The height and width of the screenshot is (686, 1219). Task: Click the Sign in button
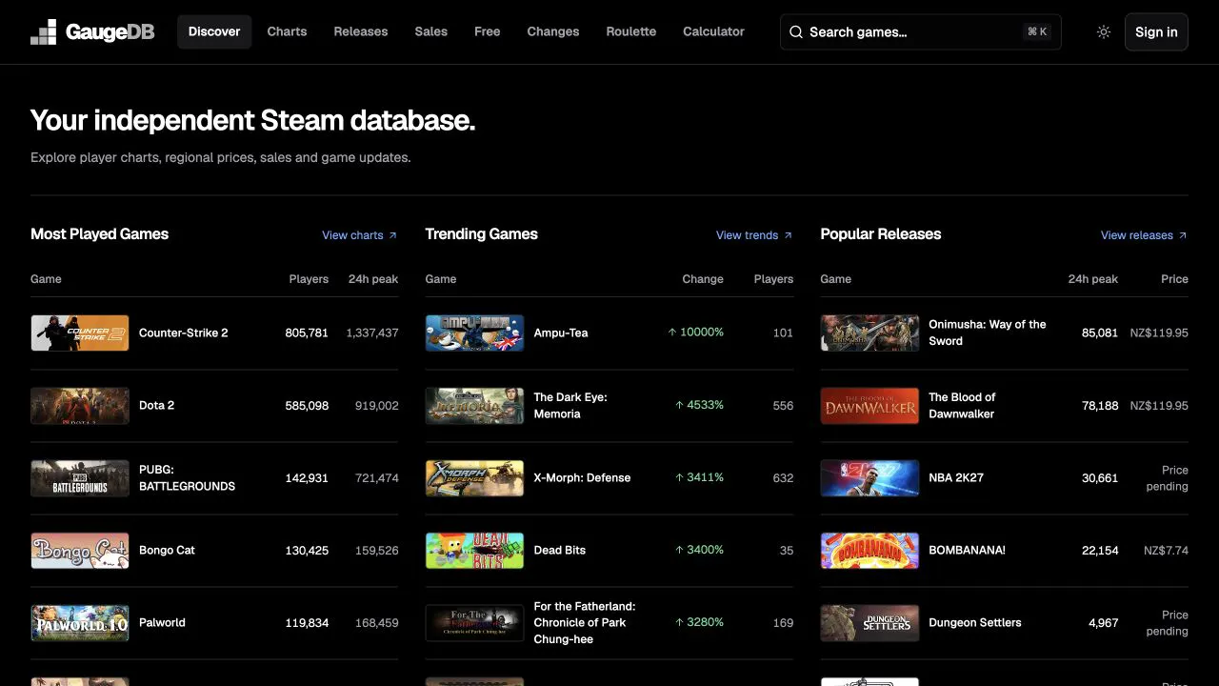pos(1156,31)
